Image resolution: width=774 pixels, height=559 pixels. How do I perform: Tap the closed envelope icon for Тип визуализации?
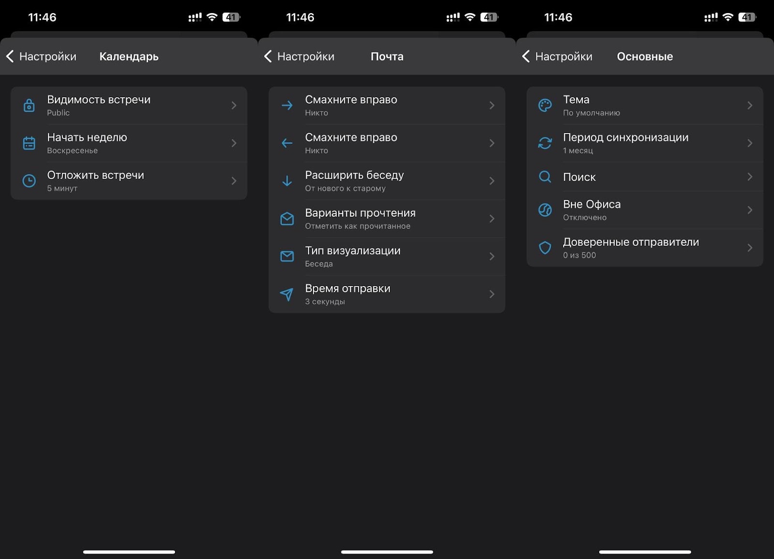tap(287, 257)
